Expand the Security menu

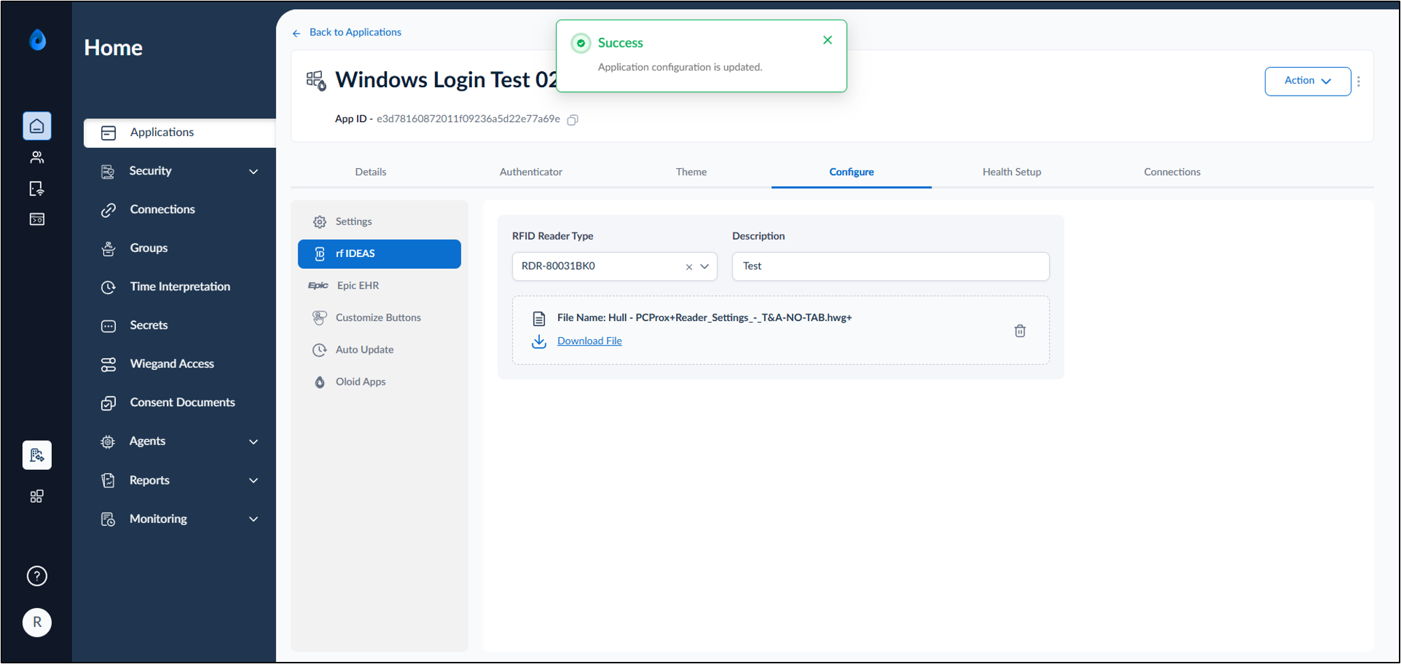[179, 171]
